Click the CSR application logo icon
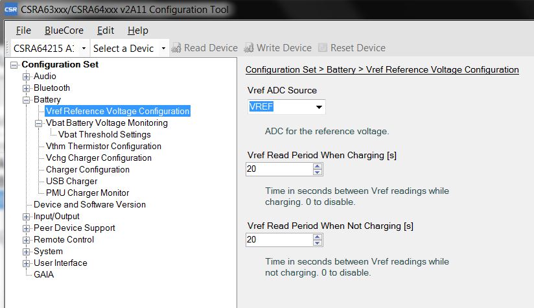This screenshot has width=534, height=308. 10,10
